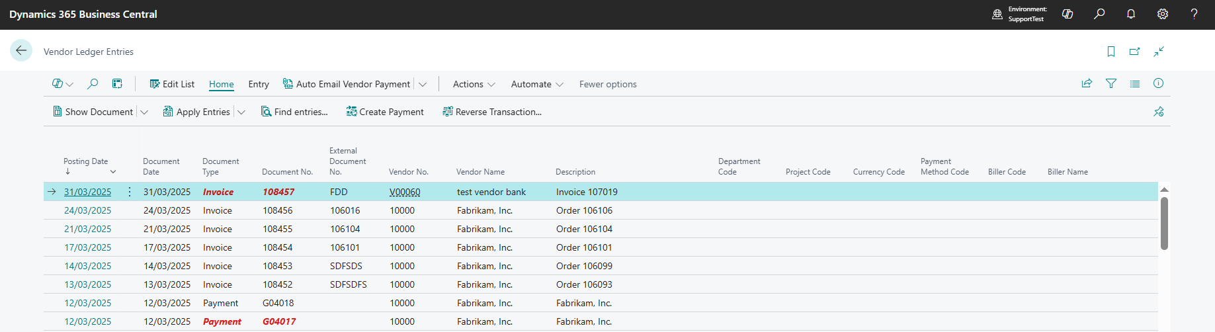Expand Apply Entries dropdown arrow
1215x332 pixels.
[241, 112]
